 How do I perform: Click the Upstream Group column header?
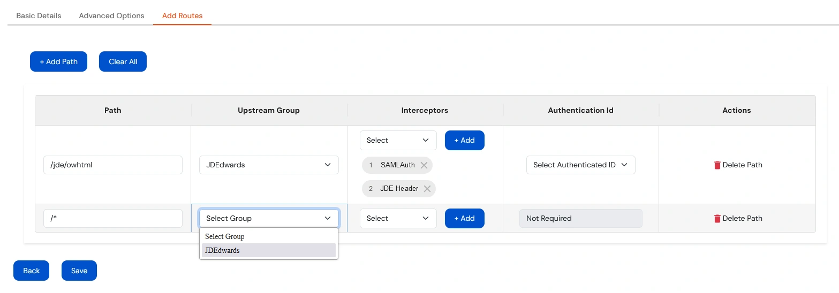[x=269, y=110]
